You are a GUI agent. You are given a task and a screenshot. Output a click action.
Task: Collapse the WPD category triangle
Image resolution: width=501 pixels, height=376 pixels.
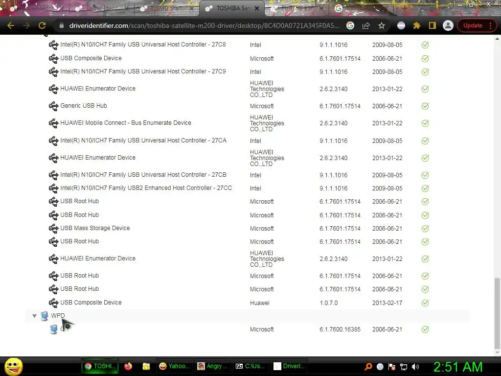(34, 316)
